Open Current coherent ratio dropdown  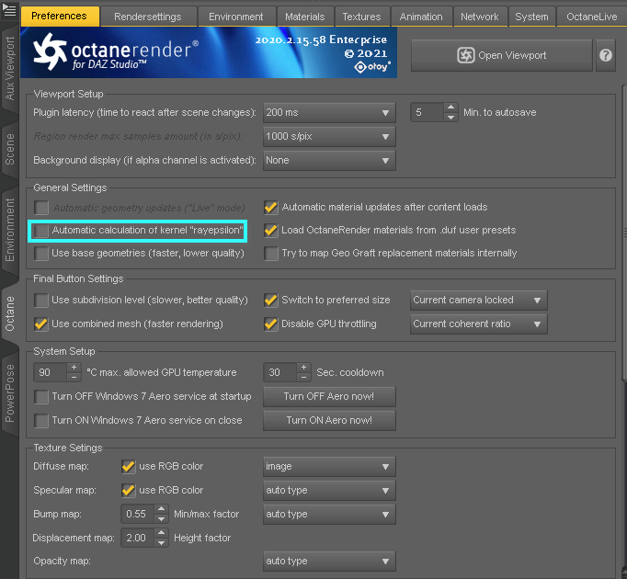[x=479, y=324]
